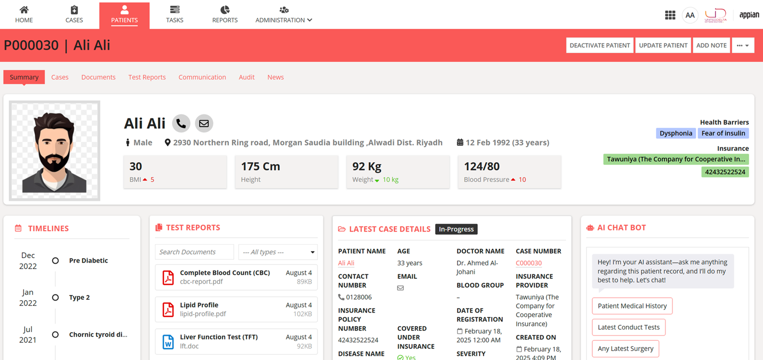This screenshot has height=360, width=763.
Task: Open the All types dropdown
Action: (x=278, y=252)
